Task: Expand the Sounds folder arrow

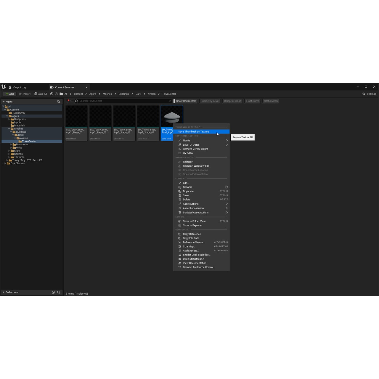Action: (x=9, y=154)
